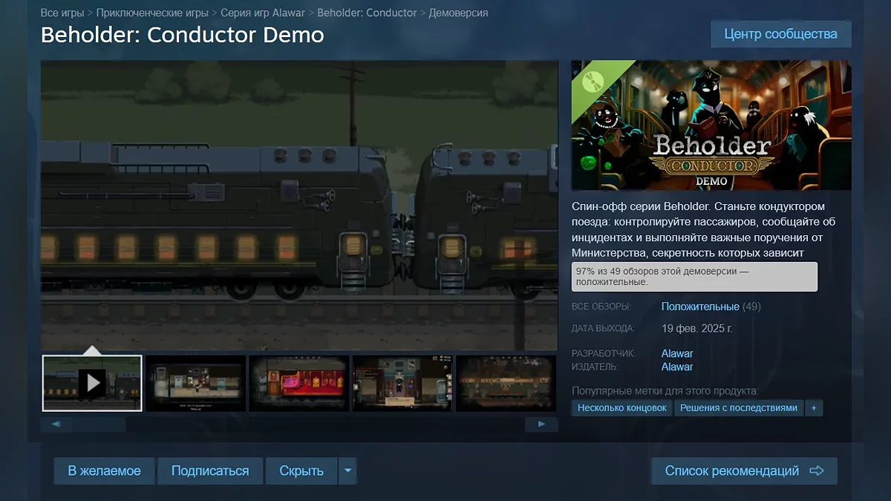This screenshot has width=891, height=501.
Task: Play the trailer video thumbnail
Action: 92,383
